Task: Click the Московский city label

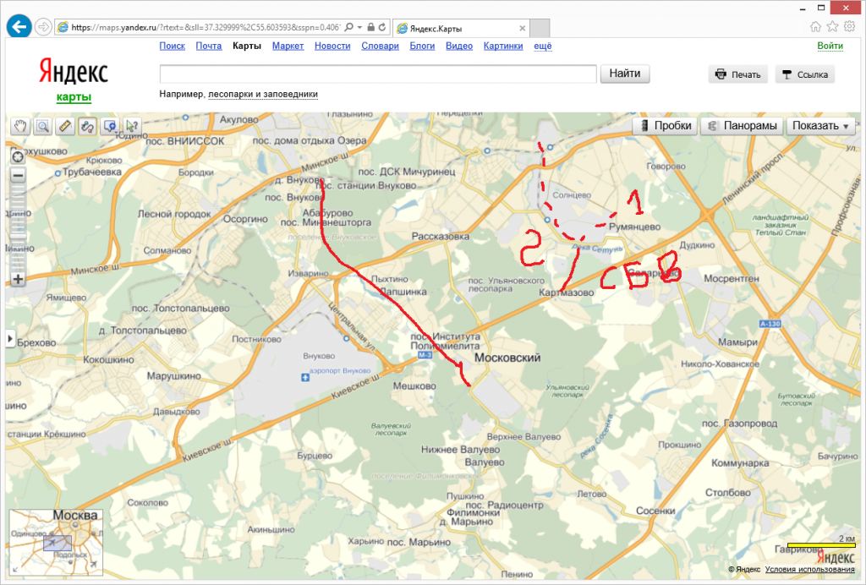Action: coord(507,358)
